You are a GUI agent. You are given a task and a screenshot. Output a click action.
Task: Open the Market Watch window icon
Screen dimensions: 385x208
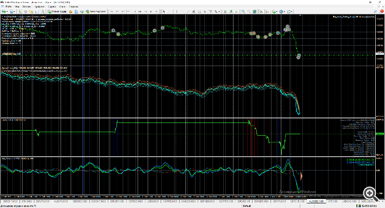point(20,11)
